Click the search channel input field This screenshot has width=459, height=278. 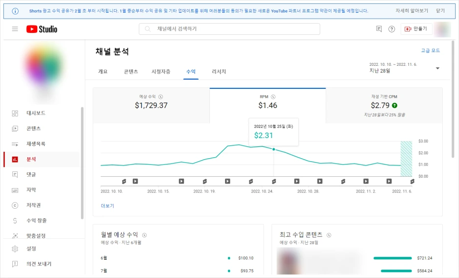click(229, 29)
